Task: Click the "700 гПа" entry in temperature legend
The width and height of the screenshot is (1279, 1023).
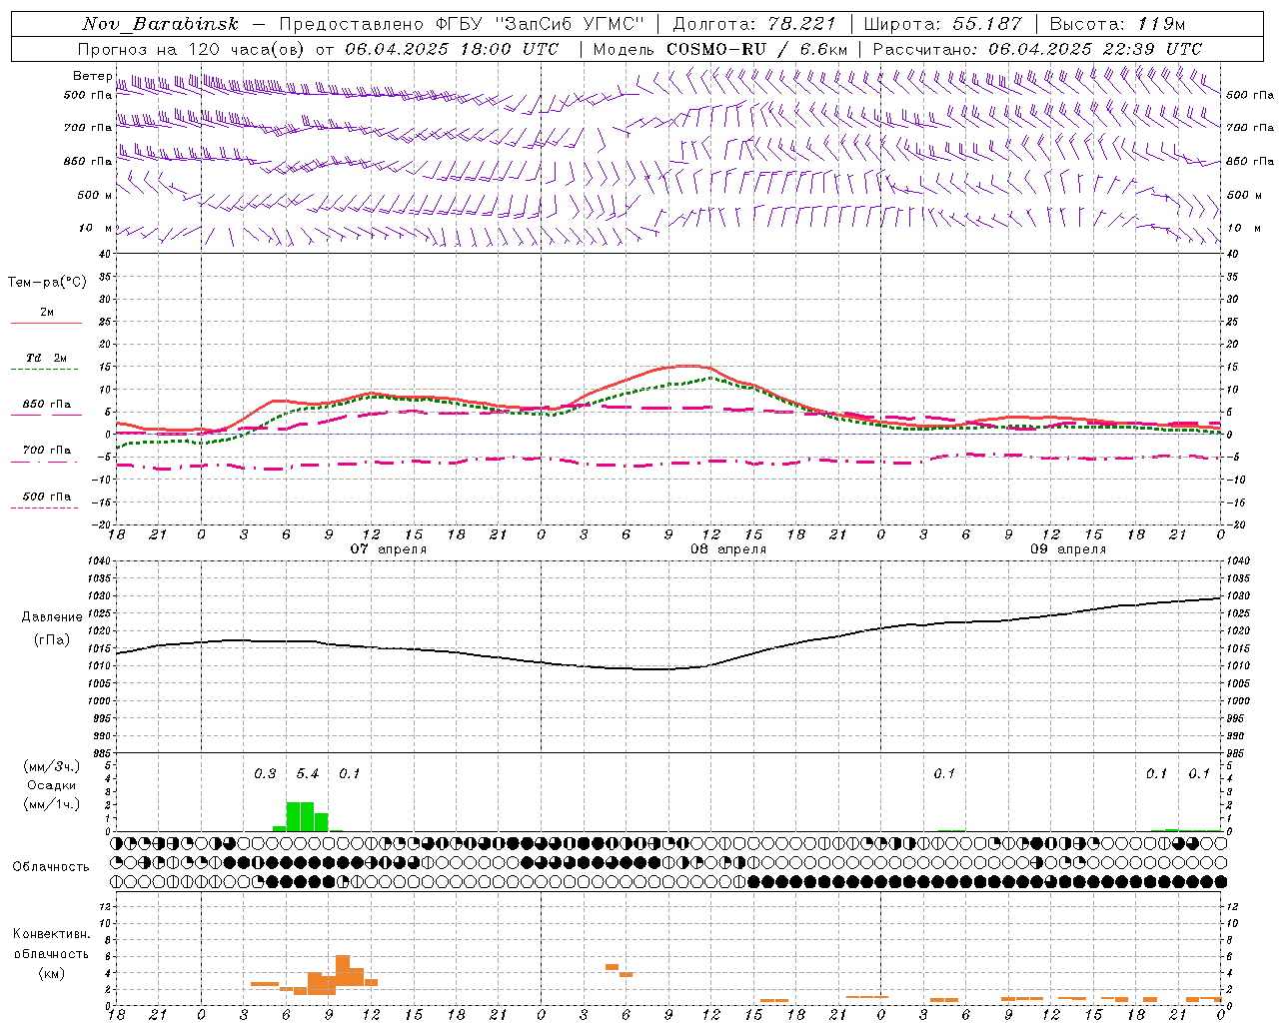Action: 47,451
